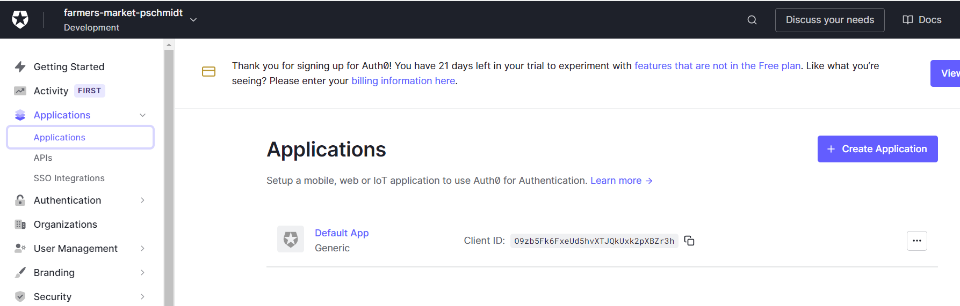Click the sidebar scrollbar up arrow

169,44
